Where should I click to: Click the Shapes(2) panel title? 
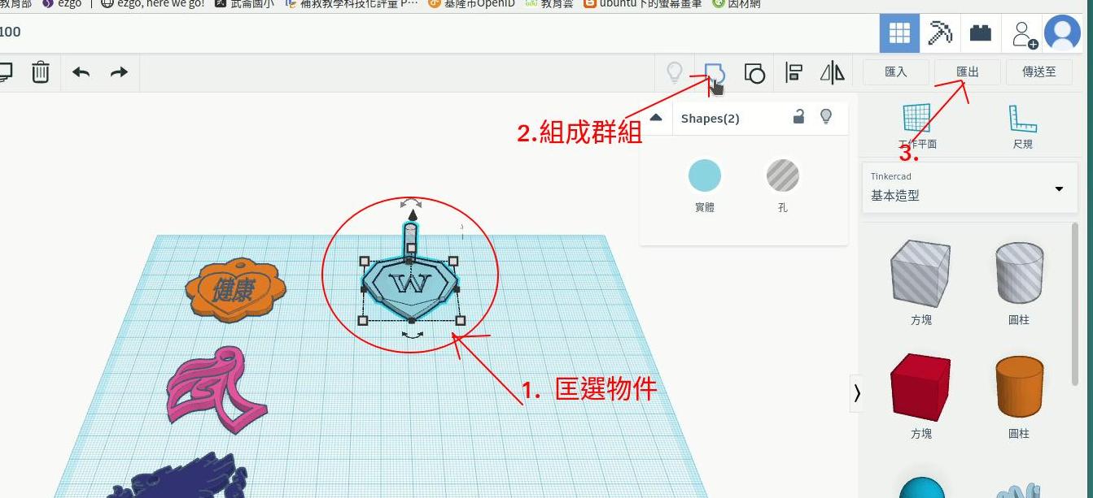[x=710, y=119]
